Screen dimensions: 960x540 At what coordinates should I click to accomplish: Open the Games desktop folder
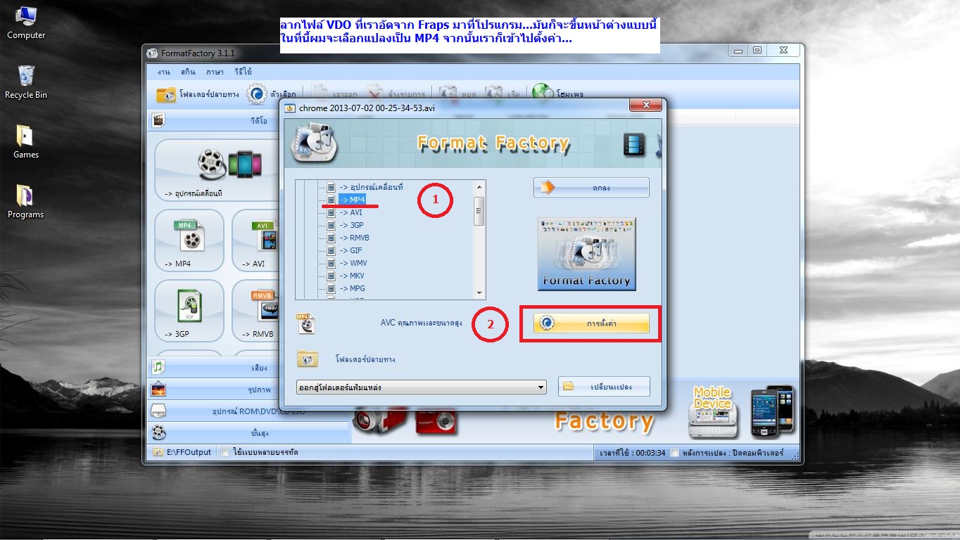(x=26, y=142)
